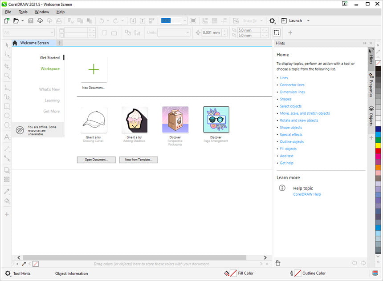
Task: Click the Open folder toolbar icon
Action: [16, 21]
